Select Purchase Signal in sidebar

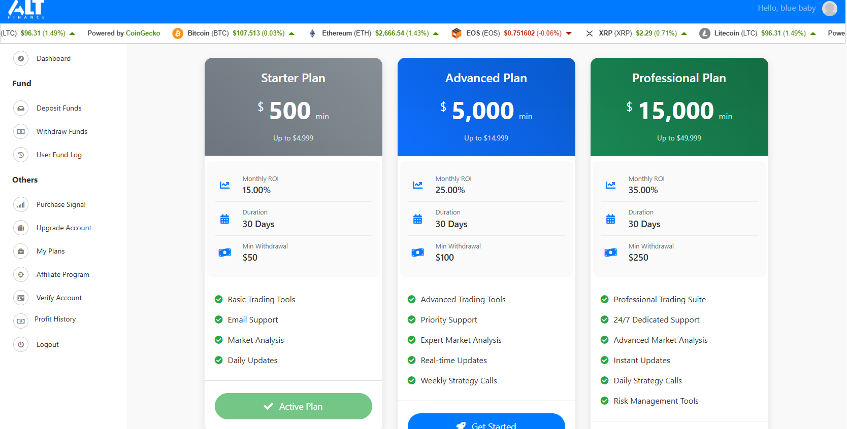tap(61, 205)
